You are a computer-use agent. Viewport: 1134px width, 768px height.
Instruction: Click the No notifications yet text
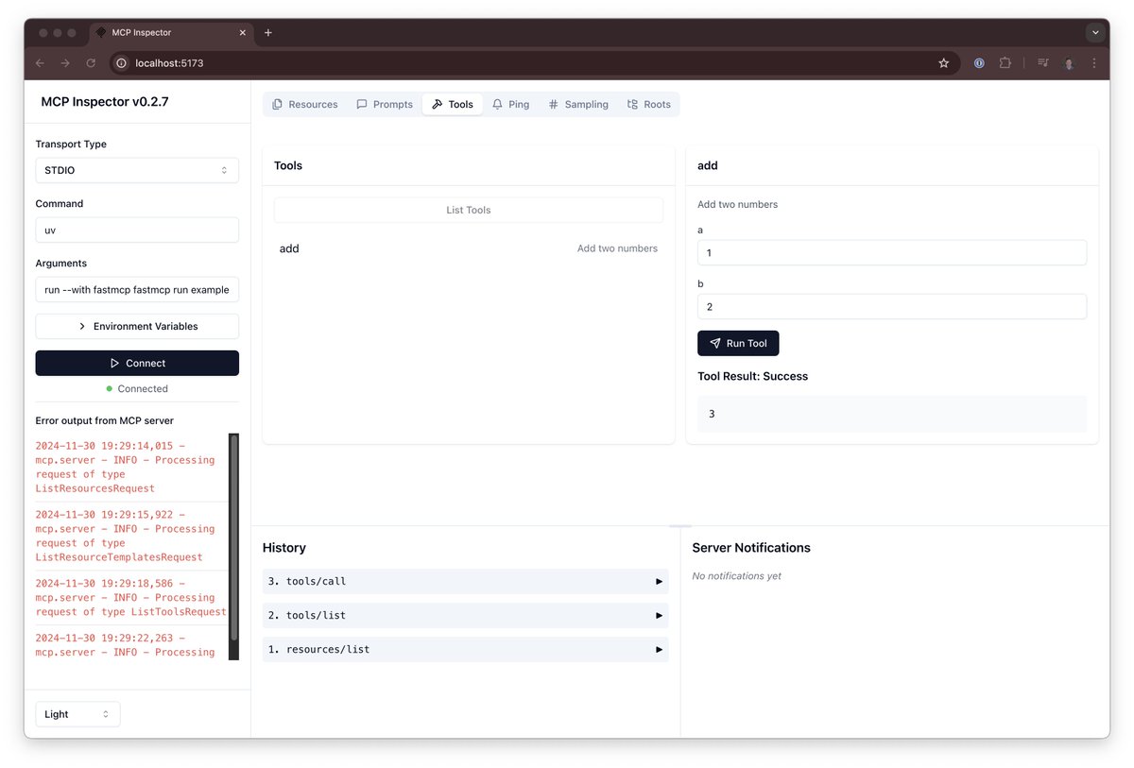pos(736,575)
